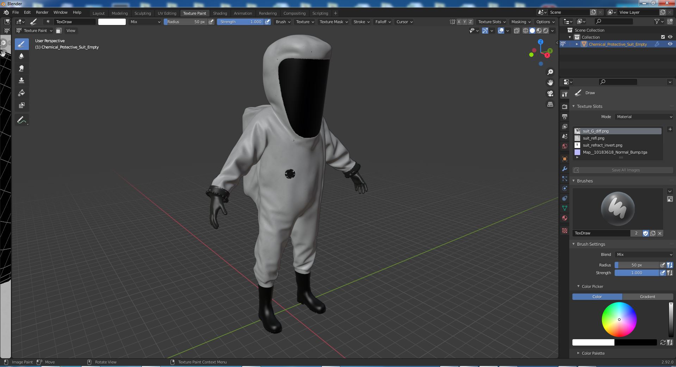Expand the Color Palette section

tap(578, 353)
